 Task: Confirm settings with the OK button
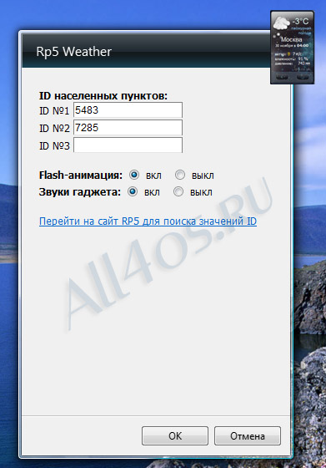[x=175, y=436]
